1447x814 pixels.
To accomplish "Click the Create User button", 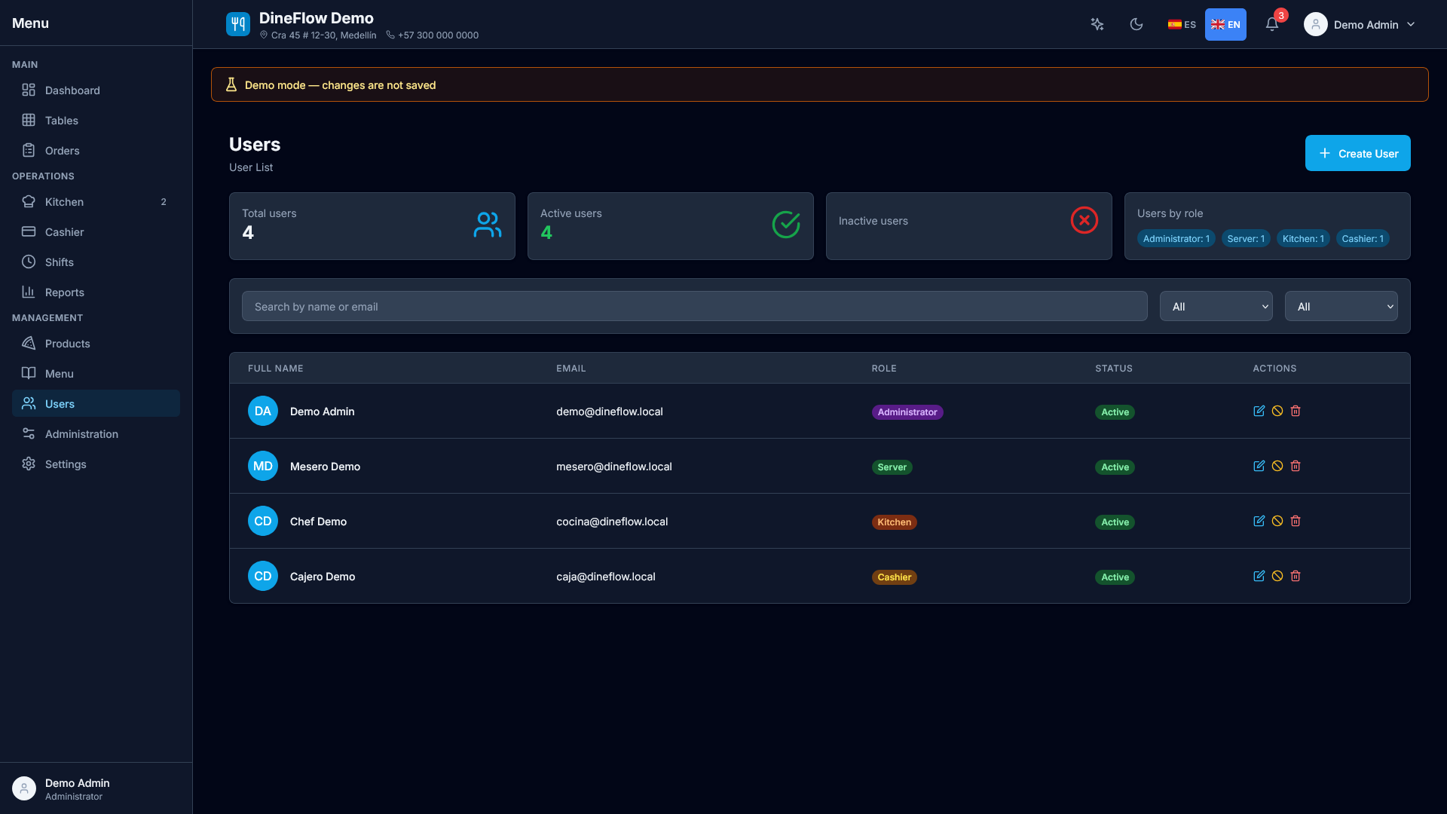I will 1357,153.
